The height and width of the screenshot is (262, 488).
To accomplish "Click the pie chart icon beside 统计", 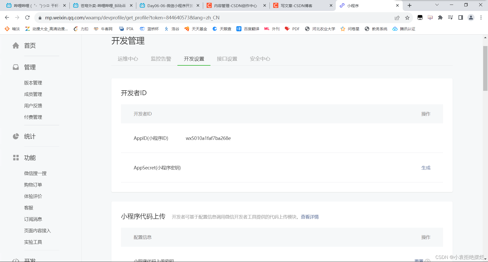I will pyautogui.click(x=16, y=136).
